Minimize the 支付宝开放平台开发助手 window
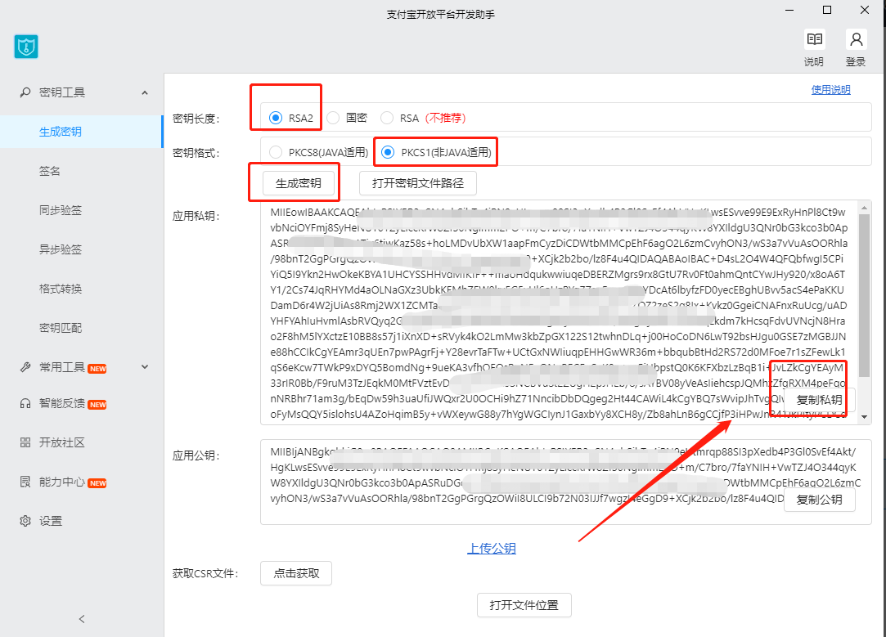The image size is (886, 637). pos(789,10)
